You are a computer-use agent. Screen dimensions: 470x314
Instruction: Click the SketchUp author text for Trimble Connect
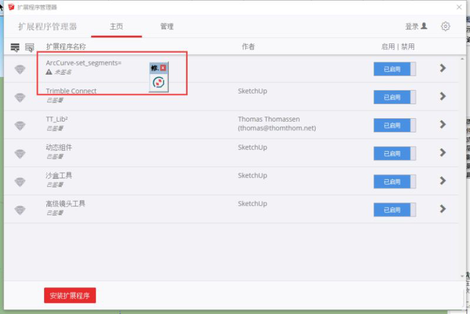point(253,91)
